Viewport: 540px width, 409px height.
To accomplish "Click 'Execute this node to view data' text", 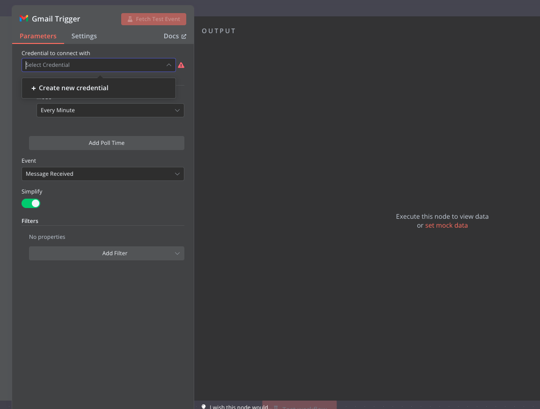I will (x=442, y=217).
